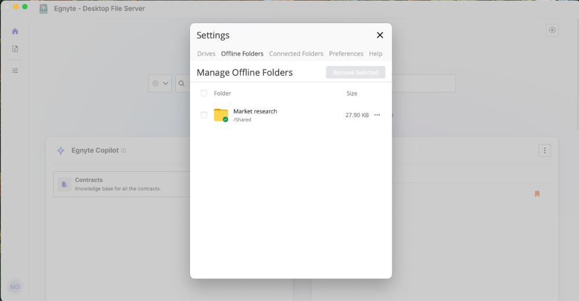This screenshot has width=579, height=301.
Task: Click the green macOS zoom button
Action: point(25,6)
